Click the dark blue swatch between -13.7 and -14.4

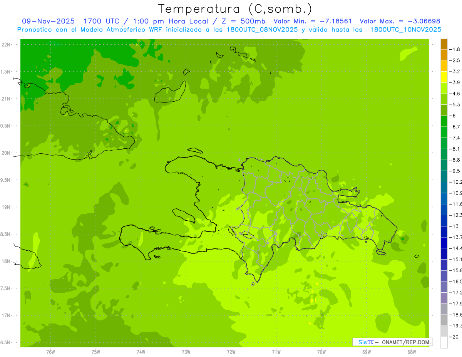click(x=444, y=243)
